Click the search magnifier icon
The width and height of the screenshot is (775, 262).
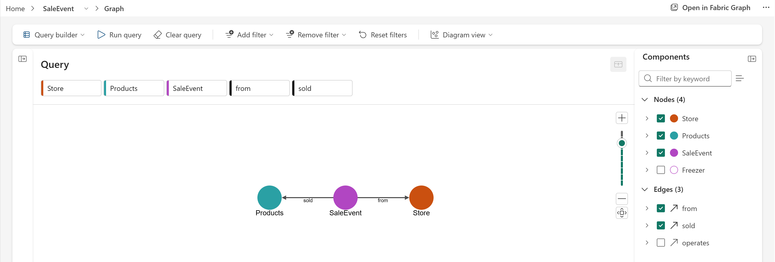click(x=648, y=78)
